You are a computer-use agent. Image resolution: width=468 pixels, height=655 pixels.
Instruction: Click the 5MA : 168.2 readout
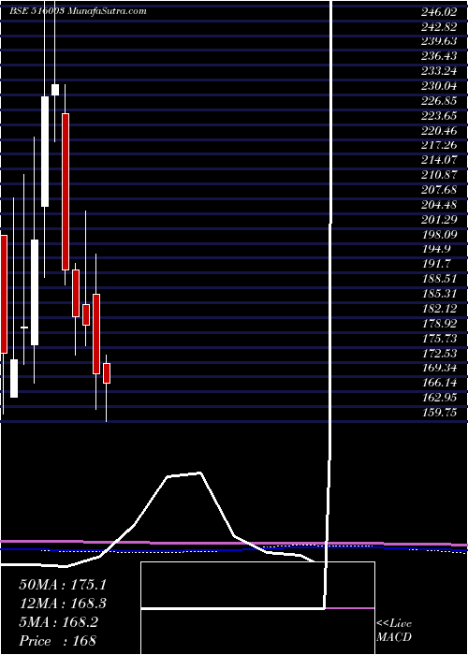58,622
